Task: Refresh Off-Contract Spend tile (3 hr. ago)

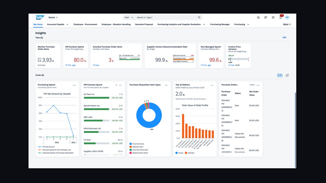Action: [66, 65]
